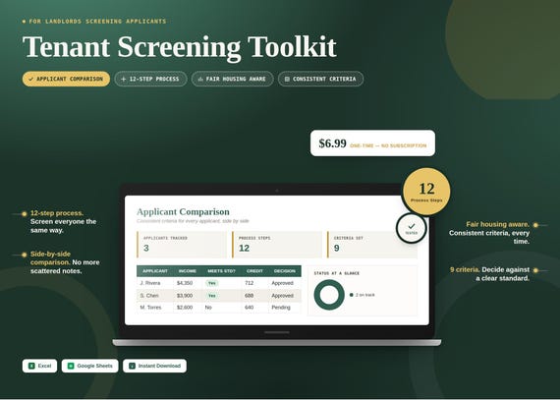Click the Meets Std? column header

point(221,271)
